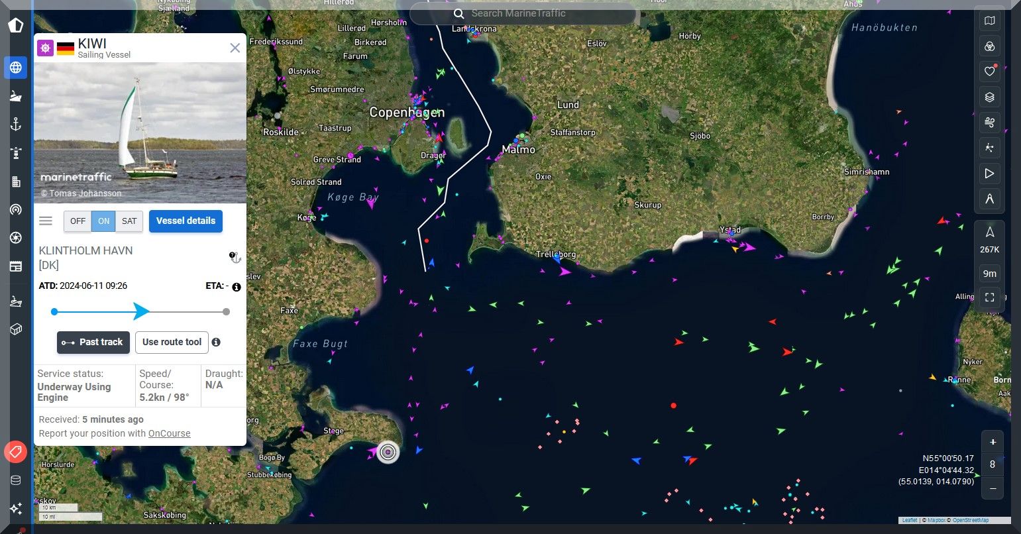The width and height of the screenshot is (1021, 534).
Task: Click the lighthouse icon in left sidebar
Action: click(x=16, y=153)
